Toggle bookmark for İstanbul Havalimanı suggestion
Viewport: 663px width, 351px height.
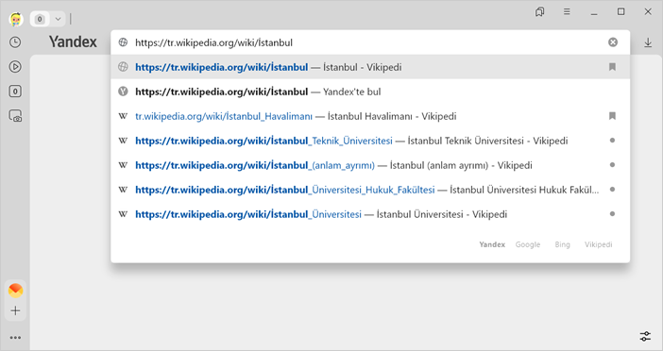coord(612,116)
